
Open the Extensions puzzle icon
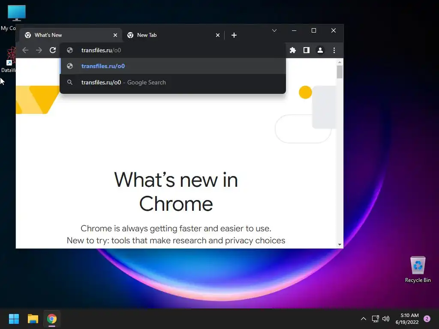coord(292,51)
